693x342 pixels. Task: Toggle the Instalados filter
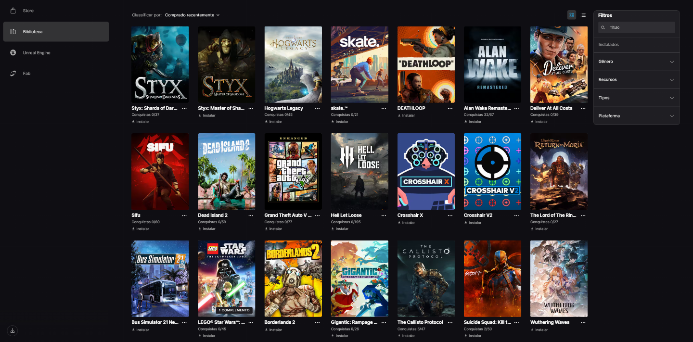click(x=609, y=45)
